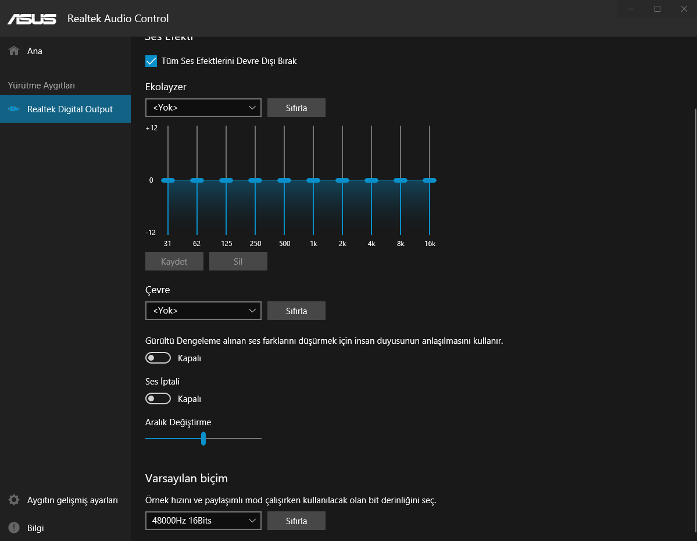Expand the Çevre environment dropdown
Viewport: 697px width, 541px height.
tap(203, 311)
